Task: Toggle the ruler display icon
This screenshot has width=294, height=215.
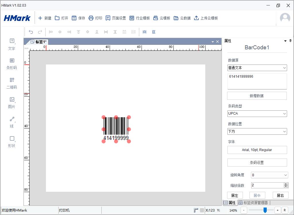Action: pyautogui.click(x=196, y=210)
